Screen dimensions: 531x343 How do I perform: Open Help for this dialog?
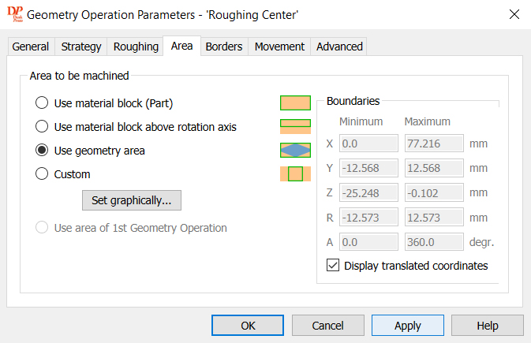(488, 326)
